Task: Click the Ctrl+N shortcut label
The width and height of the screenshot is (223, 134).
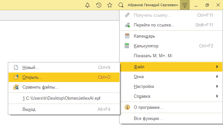Action: (x=104, y=67)
